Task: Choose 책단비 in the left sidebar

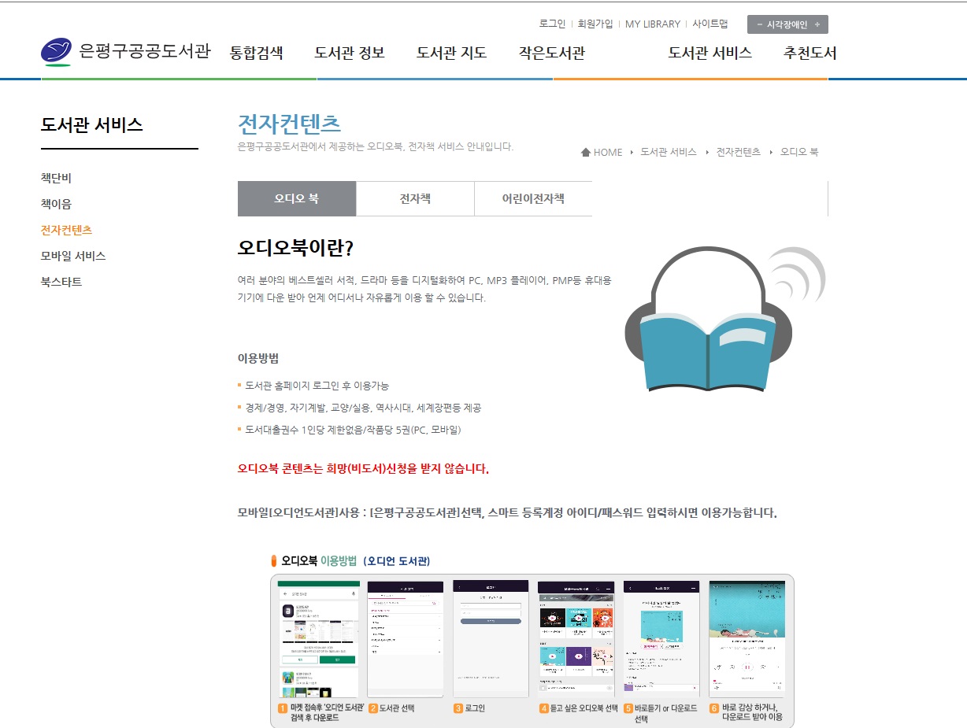Action: click(56, 178)
